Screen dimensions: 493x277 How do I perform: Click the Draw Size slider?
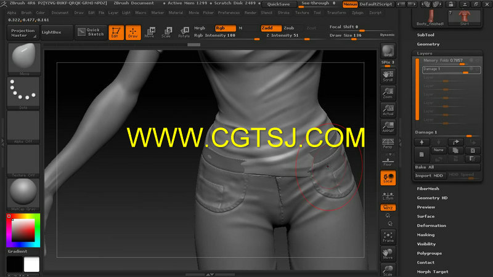352,36
